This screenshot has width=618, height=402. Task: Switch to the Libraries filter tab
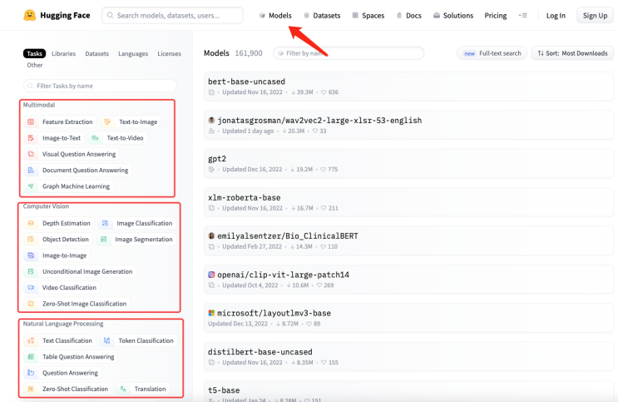[63, 53]
